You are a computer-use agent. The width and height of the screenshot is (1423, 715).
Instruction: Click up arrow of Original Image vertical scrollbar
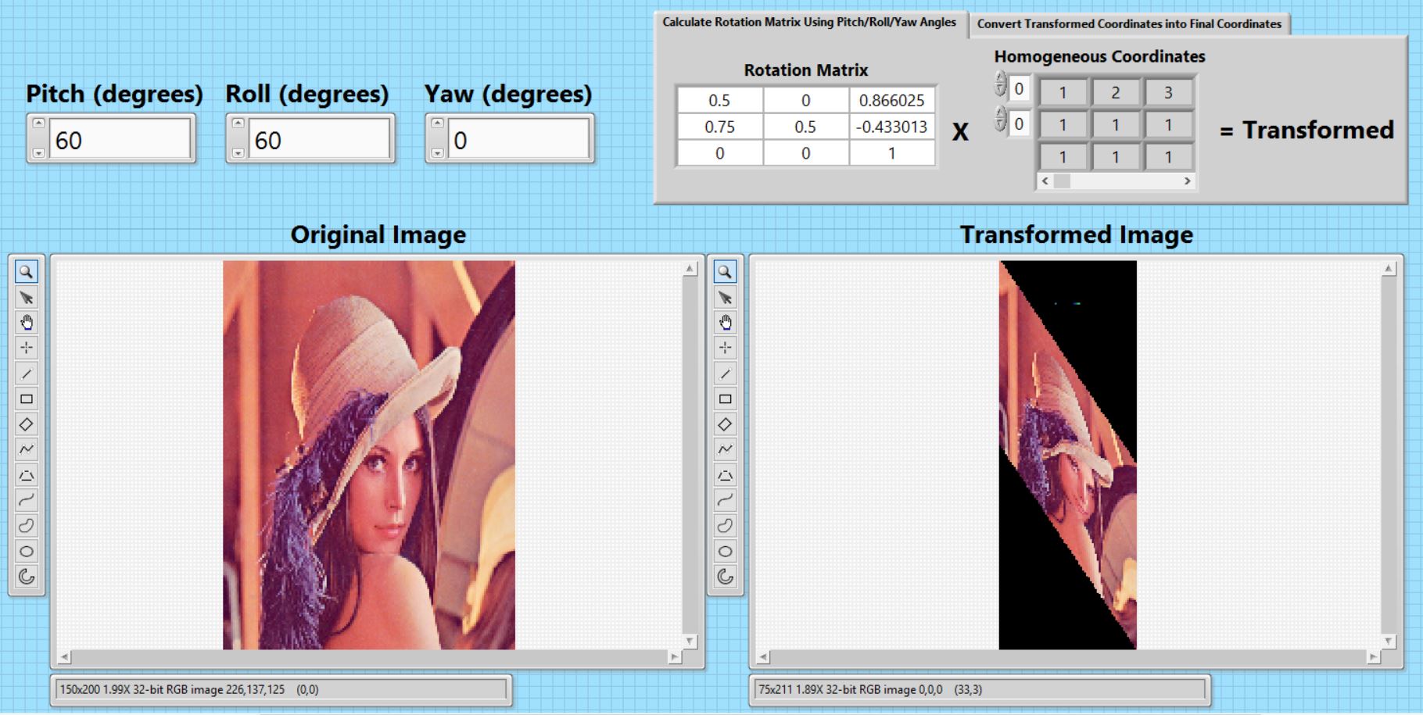point(690,269)
